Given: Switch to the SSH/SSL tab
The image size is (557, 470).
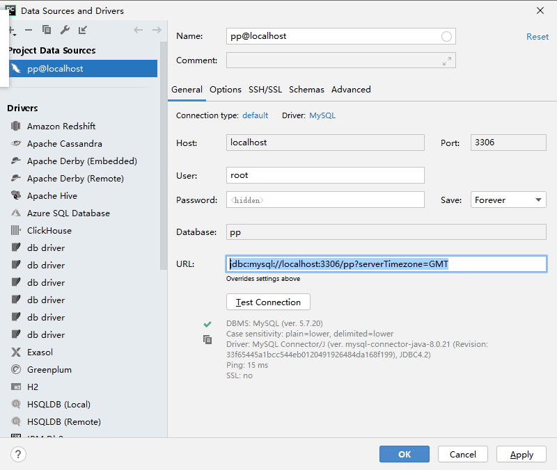Looking at the screenshot, I should tap(265, 90).
